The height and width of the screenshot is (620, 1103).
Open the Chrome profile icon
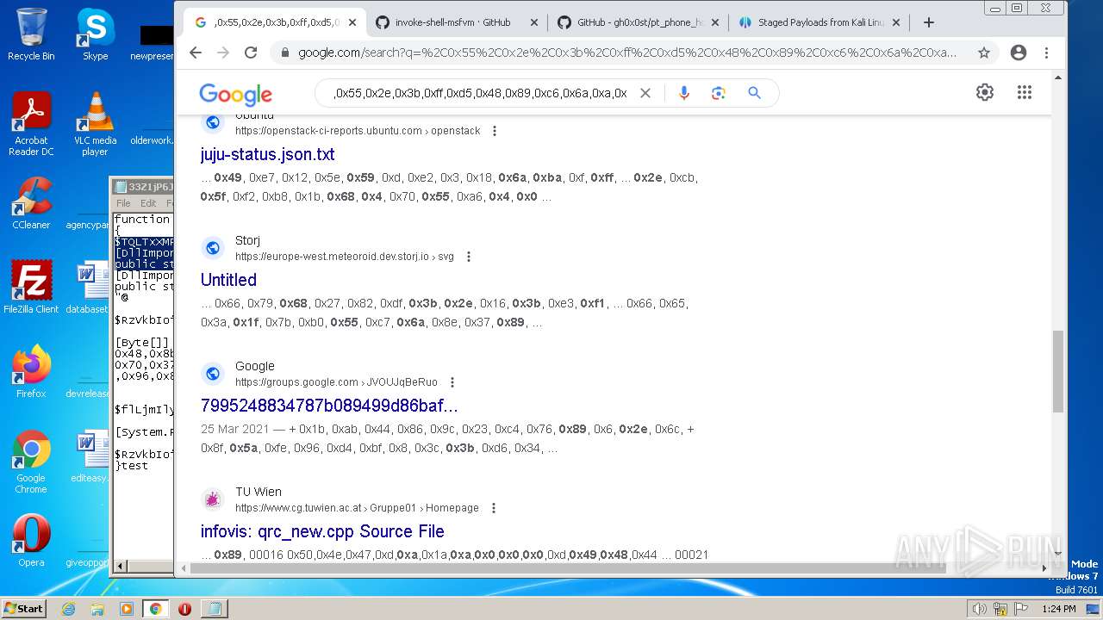pos(1019,53)
